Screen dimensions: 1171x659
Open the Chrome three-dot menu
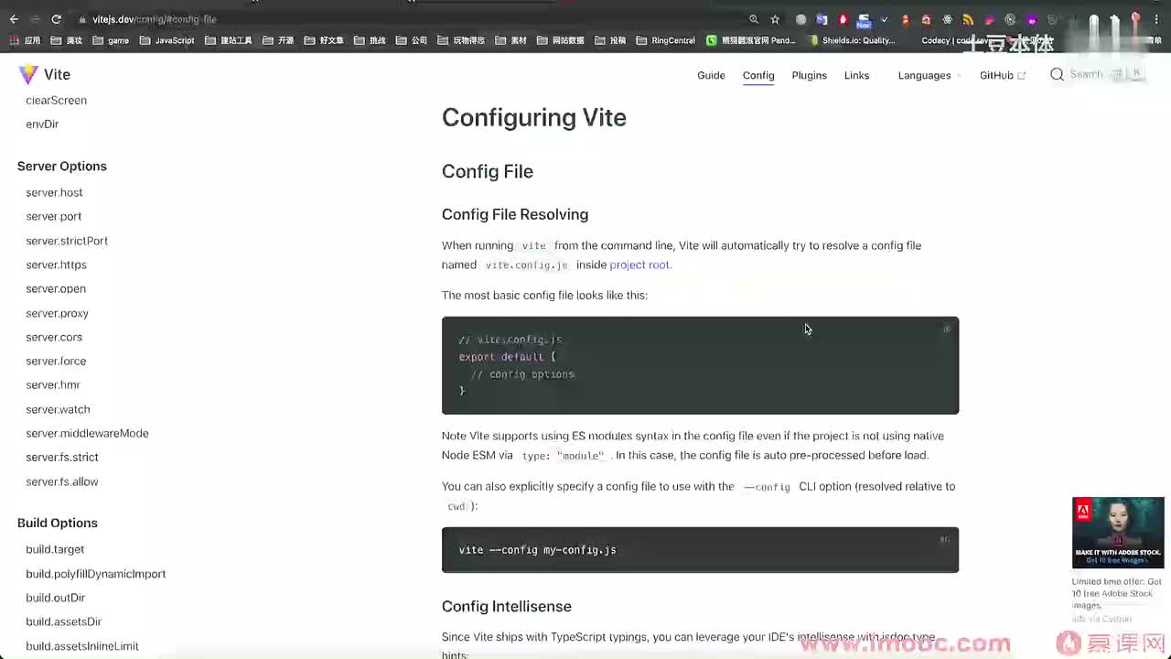click(1157, 19)
